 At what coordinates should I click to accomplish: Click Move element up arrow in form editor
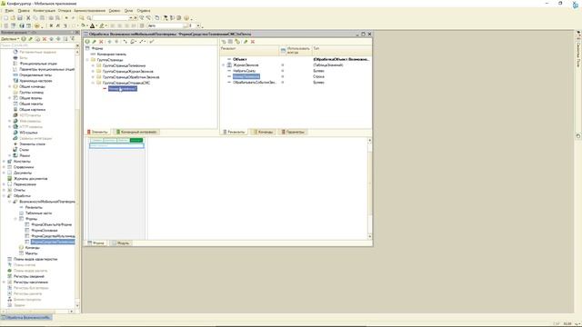pyautogui.click(x=109, y=42)
